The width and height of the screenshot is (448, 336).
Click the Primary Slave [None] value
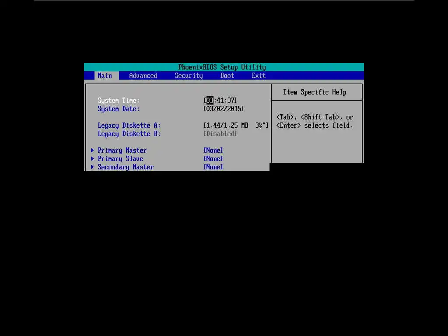(213, 158)
